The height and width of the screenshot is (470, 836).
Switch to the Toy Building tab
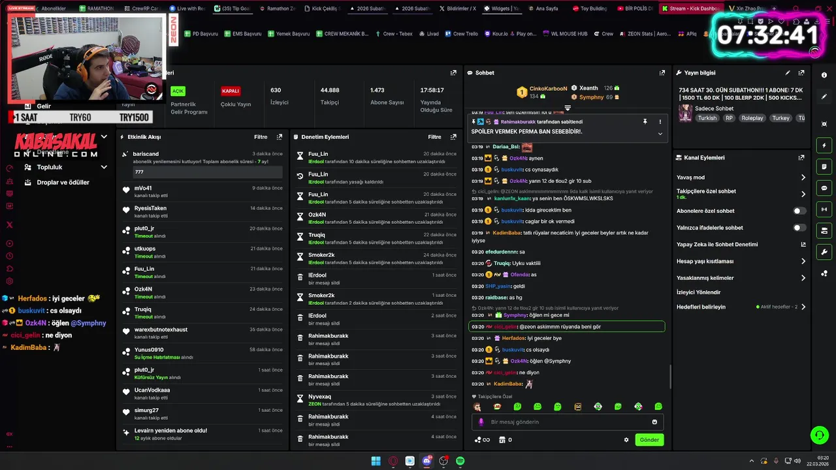(x=590, y=8)
